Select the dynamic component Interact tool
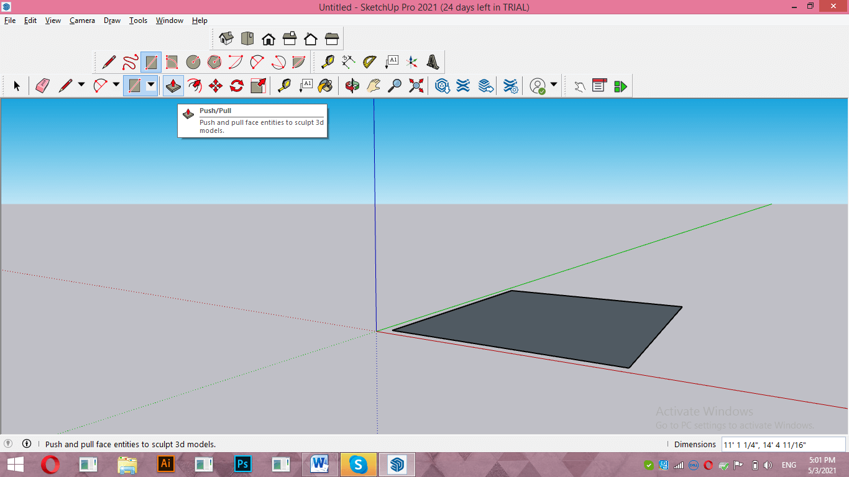Image resolution: width=849 pixels, height=477 pixels. [x=579, y=86]
